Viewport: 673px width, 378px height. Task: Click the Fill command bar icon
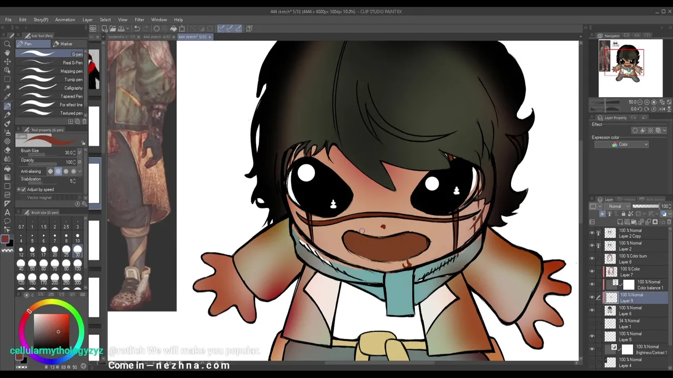(x=174, y=28)
